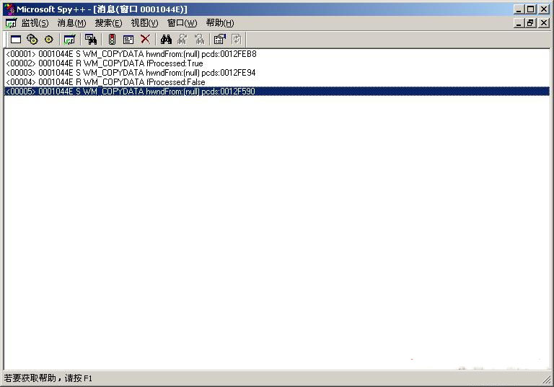554x387 pixels.
Task: Restore the inner message document window
Action: click(x=530, y=23)
